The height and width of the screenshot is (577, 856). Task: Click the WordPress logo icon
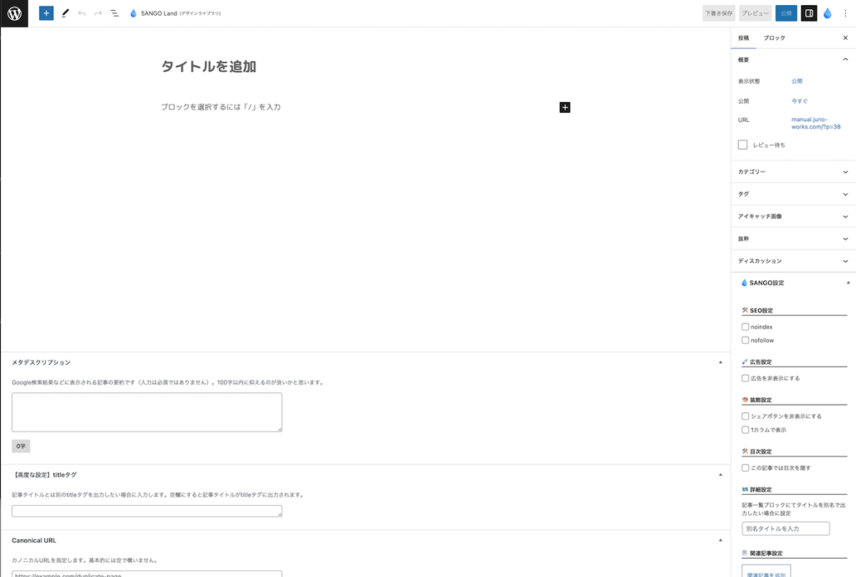pos(14,13)
